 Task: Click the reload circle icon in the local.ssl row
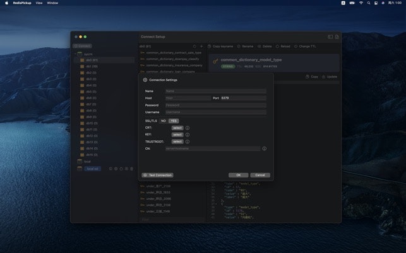121,169
